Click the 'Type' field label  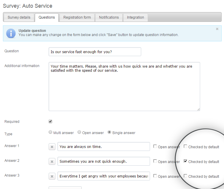coord(8,134)
